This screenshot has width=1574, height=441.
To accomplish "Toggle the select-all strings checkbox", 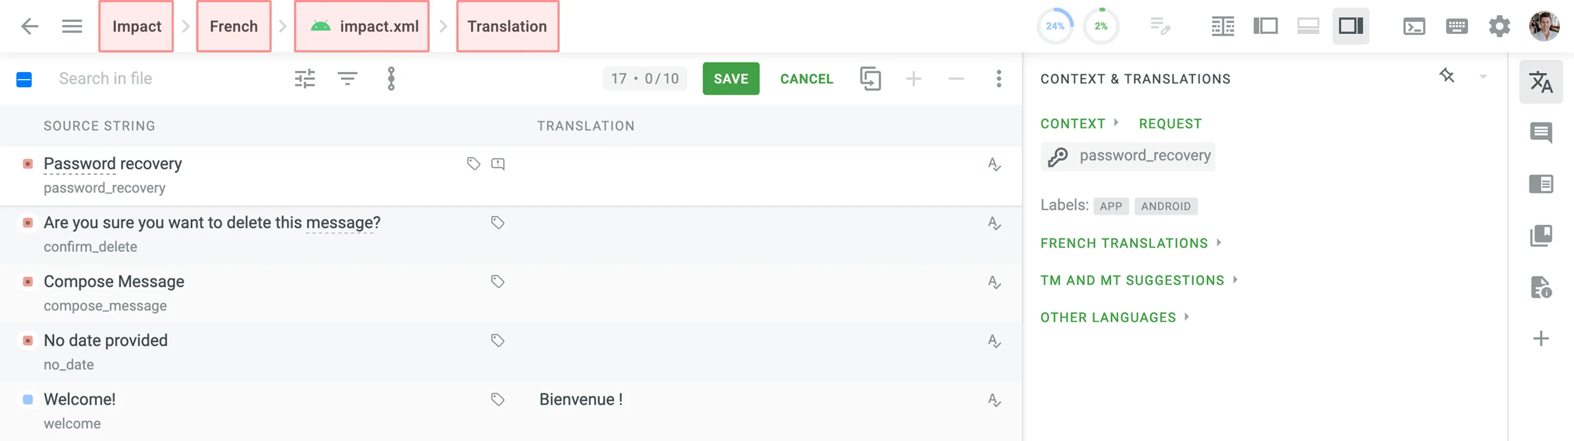I will pos(25,79).
